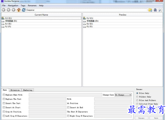Click the Undo button

pos(156,118)
